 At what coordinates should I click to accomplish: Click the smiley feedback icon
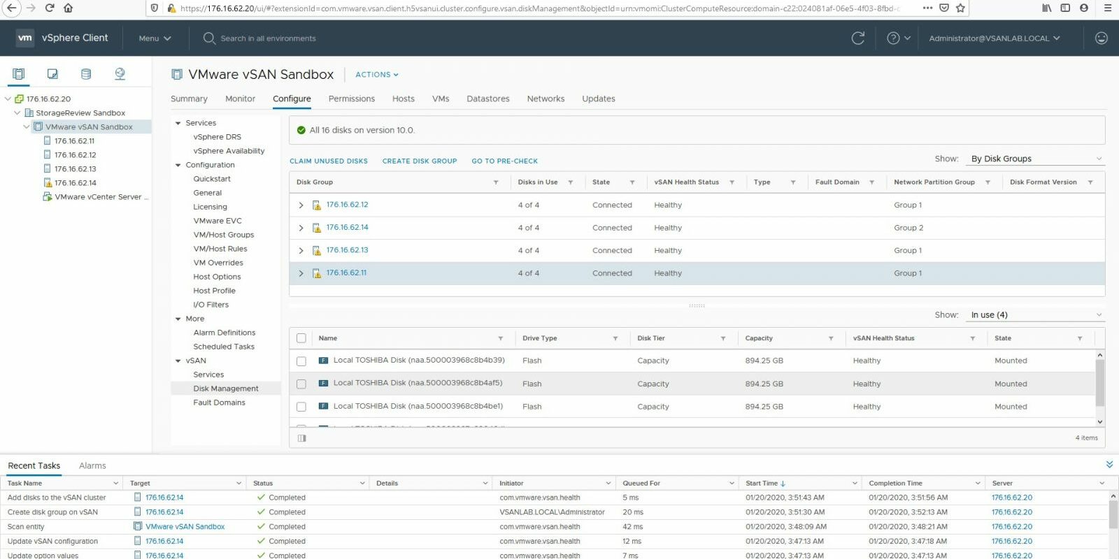click(x=1102, y=38)
